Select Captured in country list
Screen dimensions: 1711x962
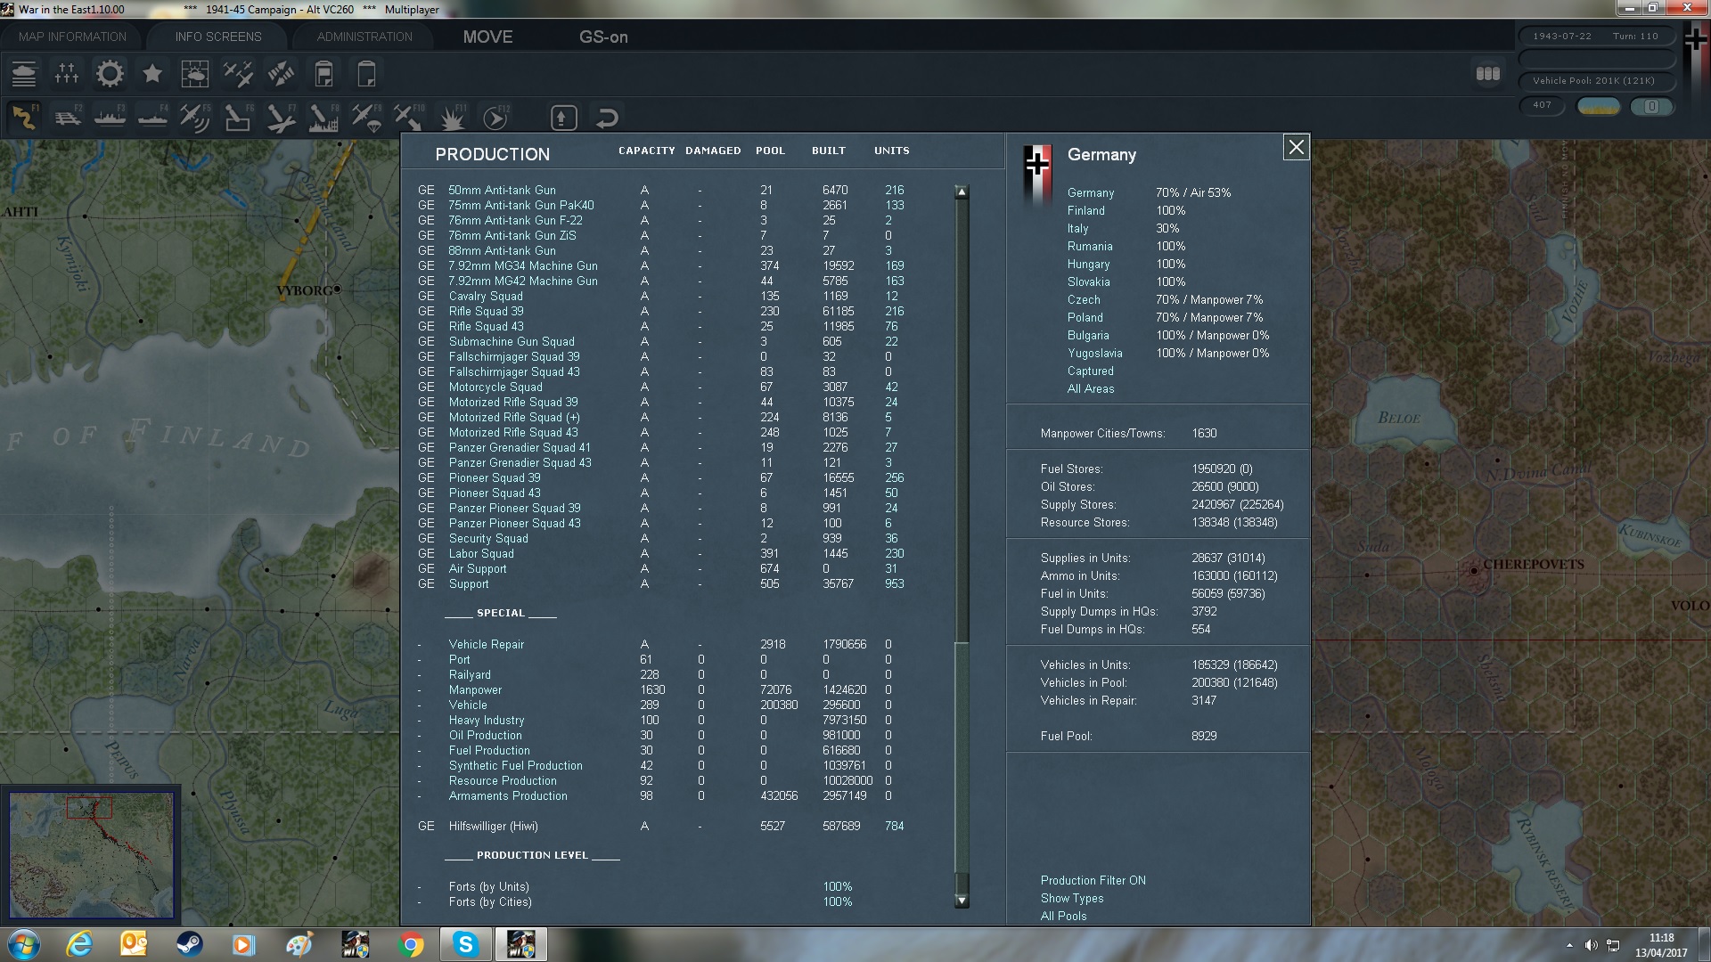tap(1091, 371)
